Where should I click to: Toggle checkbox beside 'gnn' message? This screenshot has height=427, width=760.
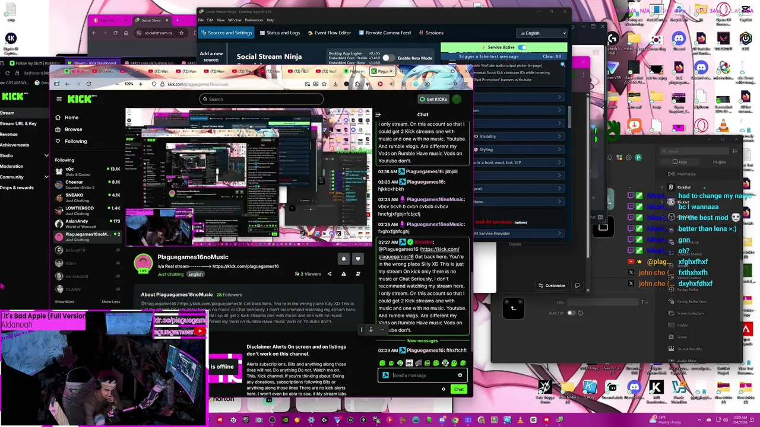pyautogui.click(x=638, y=240)
